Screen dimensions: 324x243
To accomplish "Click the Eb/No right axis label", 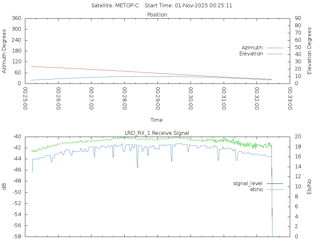I will [x=309, y=187].
